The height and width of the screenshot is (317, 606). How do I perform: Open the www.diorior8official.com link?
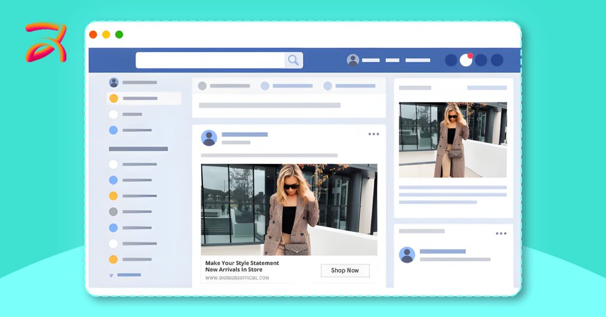point(237,277)
